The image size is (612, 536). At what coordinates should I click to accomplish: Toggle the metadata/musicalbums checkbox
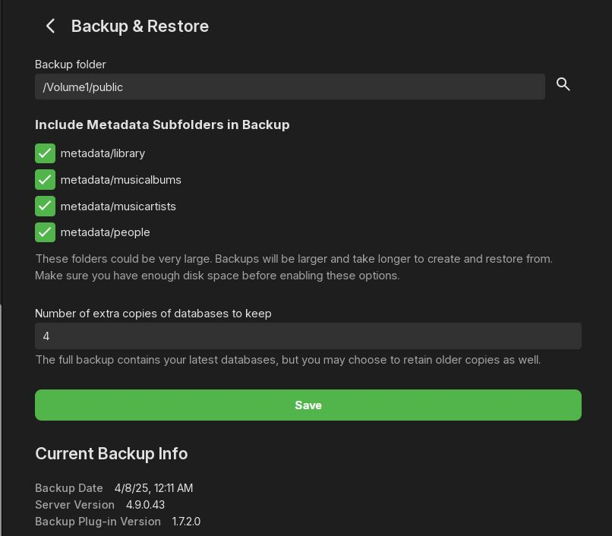tap(46, 180)
